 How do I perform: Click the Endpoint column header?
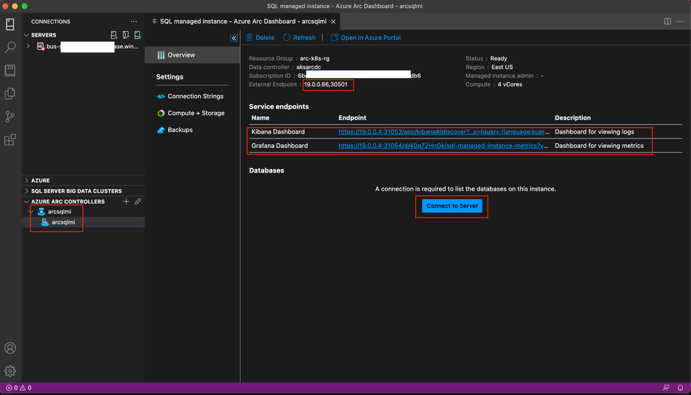click(352, 118)
